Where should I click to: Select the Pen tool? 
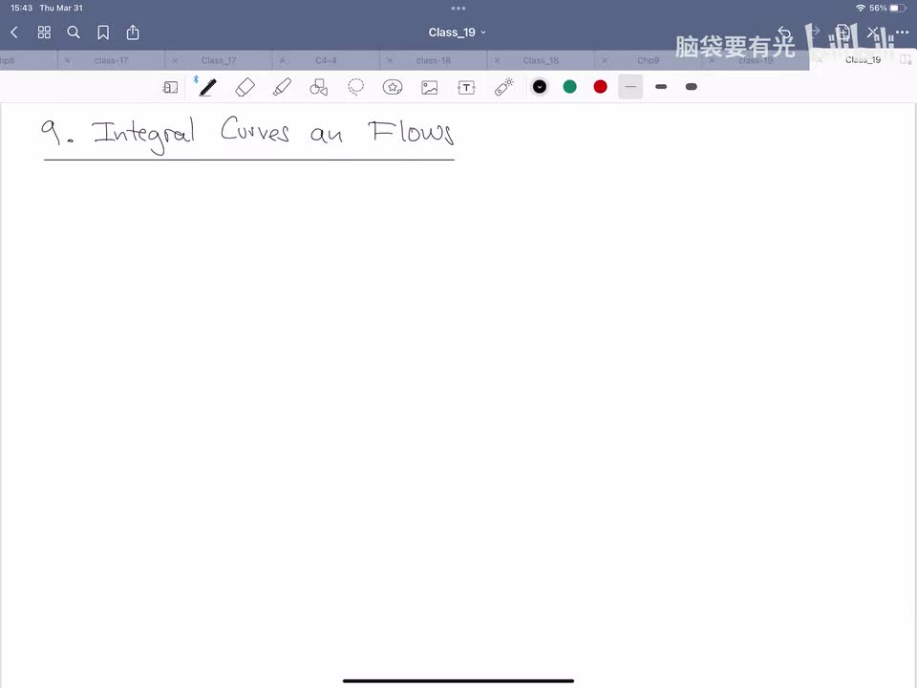[207, 87]
